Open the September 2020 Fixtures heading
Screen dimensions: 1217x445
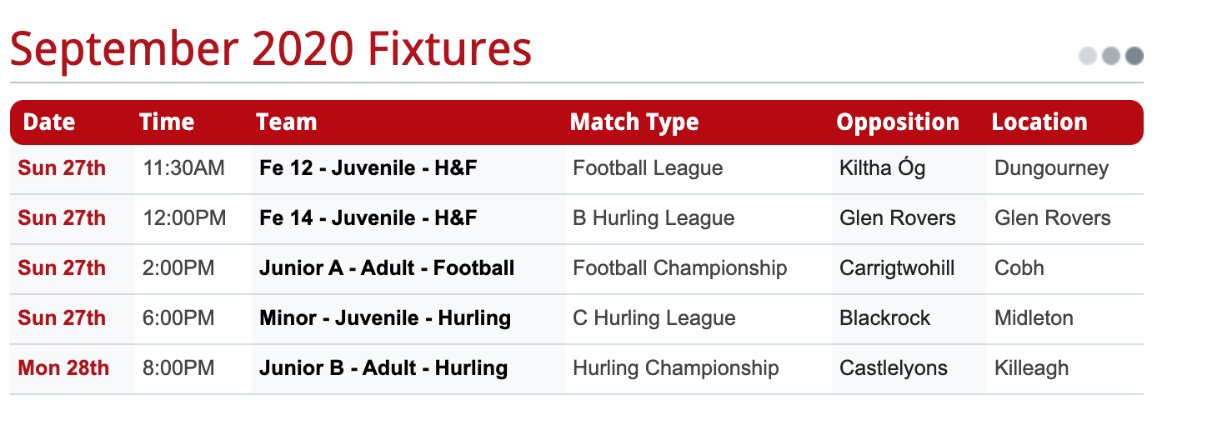coord(271,49)
